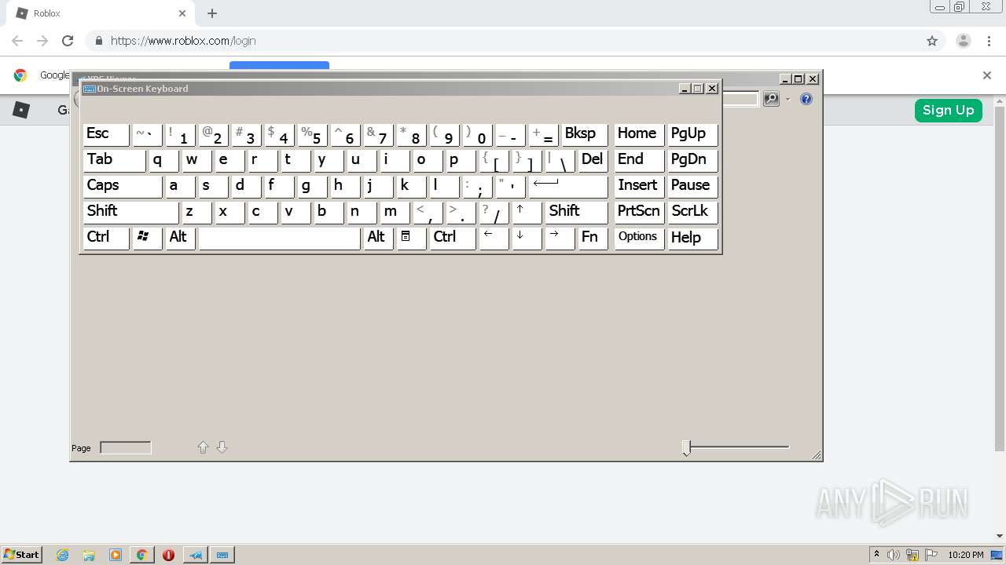Click the PrtScn key

click(639, 212)
